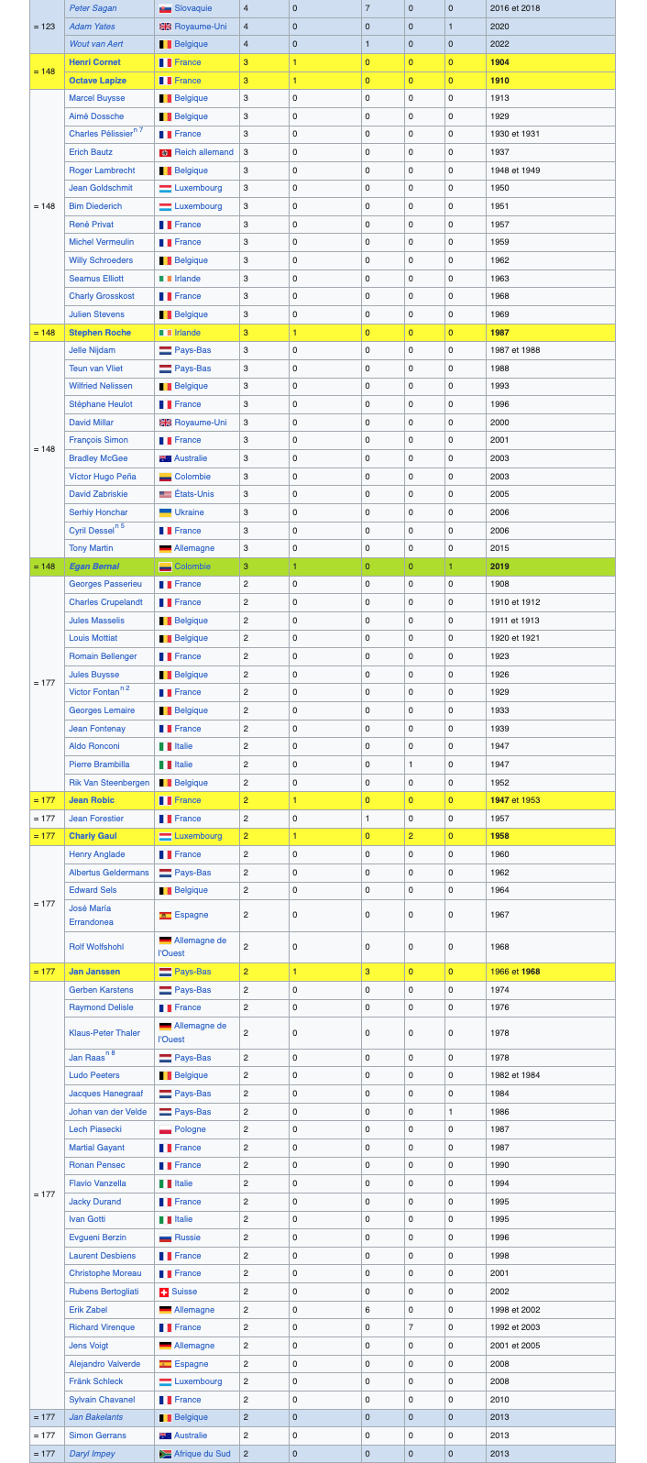Follow the Charly Gaul link
The height and width of the screenshot is (1463, 647).
(93, 836)
